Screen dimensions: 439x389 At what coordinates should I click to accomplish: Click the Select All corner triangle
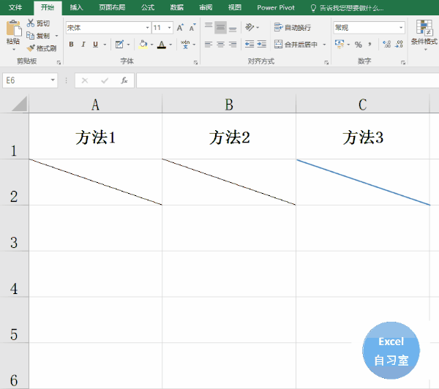pyautogui.click(x=20, y=104)
